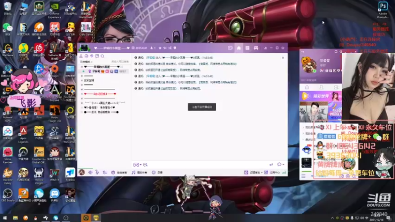Select the red 【自闭区域】 sub-channel
The width and height of the screenshot is (395, 222).
point(100,94)
